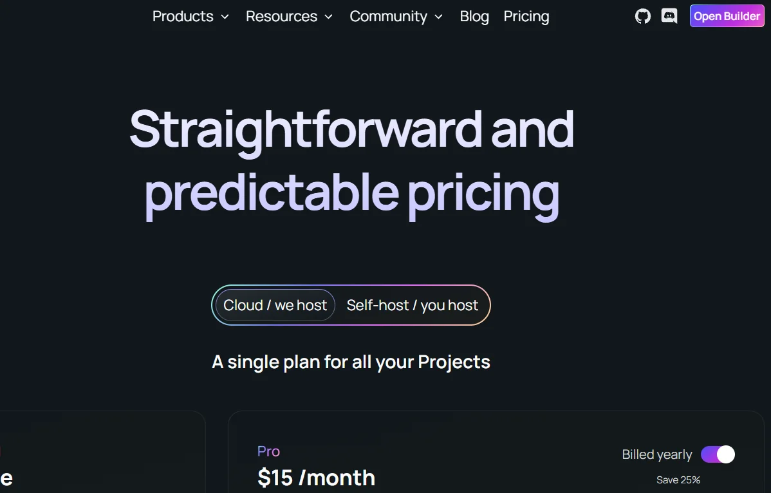Image resolution: width=771 pixels, height=493 pixels.
Task: Click the chevron beside Community
Action: (x=440, y=17)
